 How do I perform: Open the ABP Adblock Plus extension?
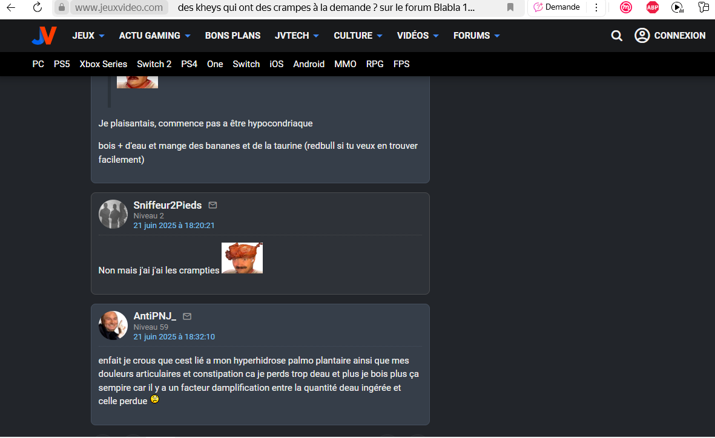[x=653, y=7]
